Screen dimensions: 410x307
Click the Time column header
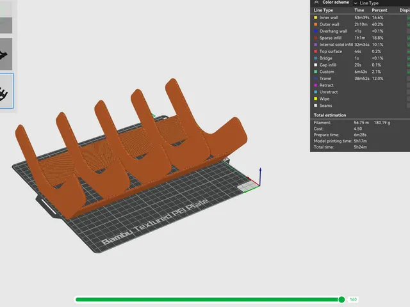[359, 10]
